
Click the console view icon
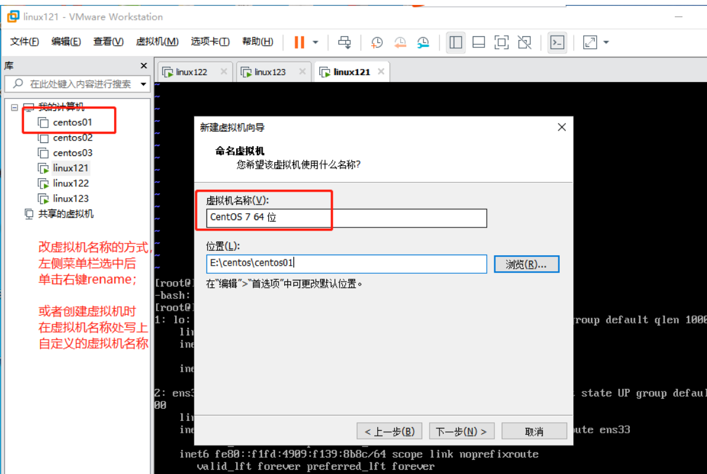[x=557, y=43]
